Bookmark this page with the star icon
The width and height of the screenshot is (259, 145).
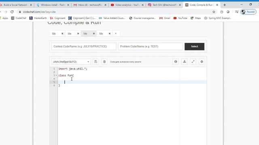click(214, 12)
